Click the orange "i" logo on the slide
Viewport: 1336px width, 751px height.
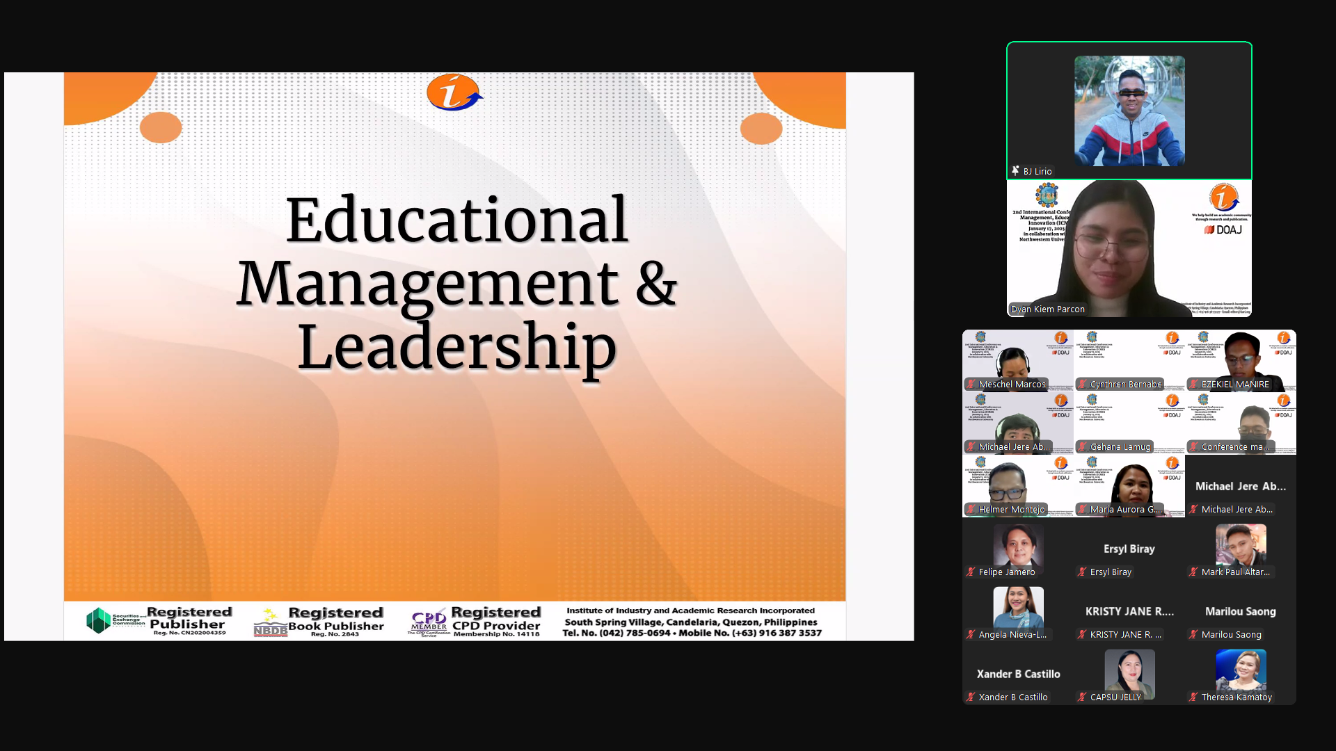[454, 92]
